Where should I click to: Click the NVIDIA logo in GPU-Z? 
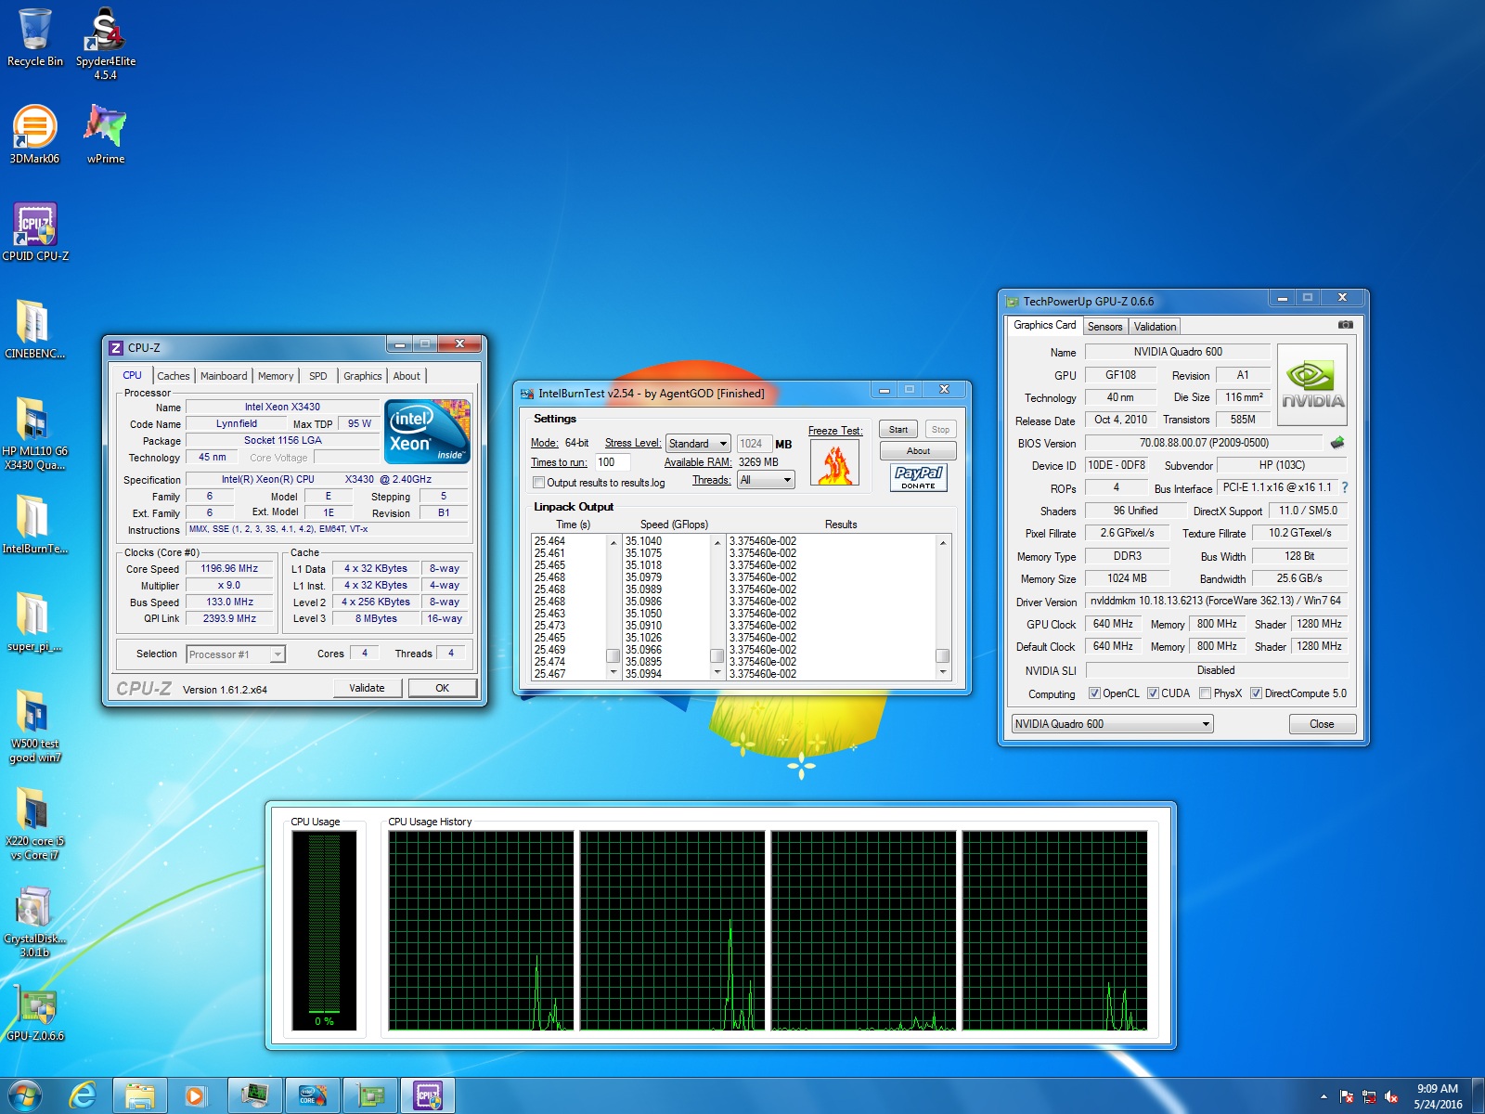tap(1311, 384)
